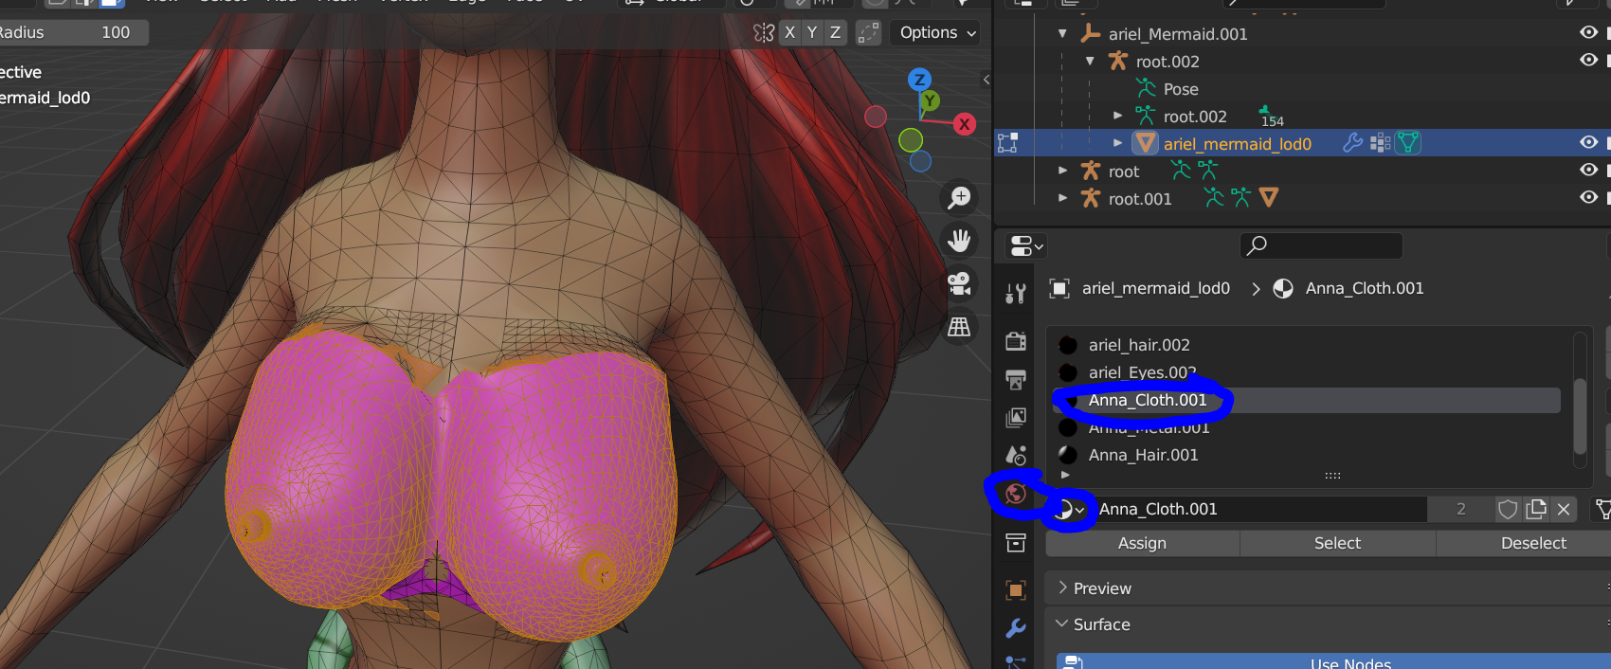
Task: Snap view to negative X gizmo dot
Action: pos(876,117)
